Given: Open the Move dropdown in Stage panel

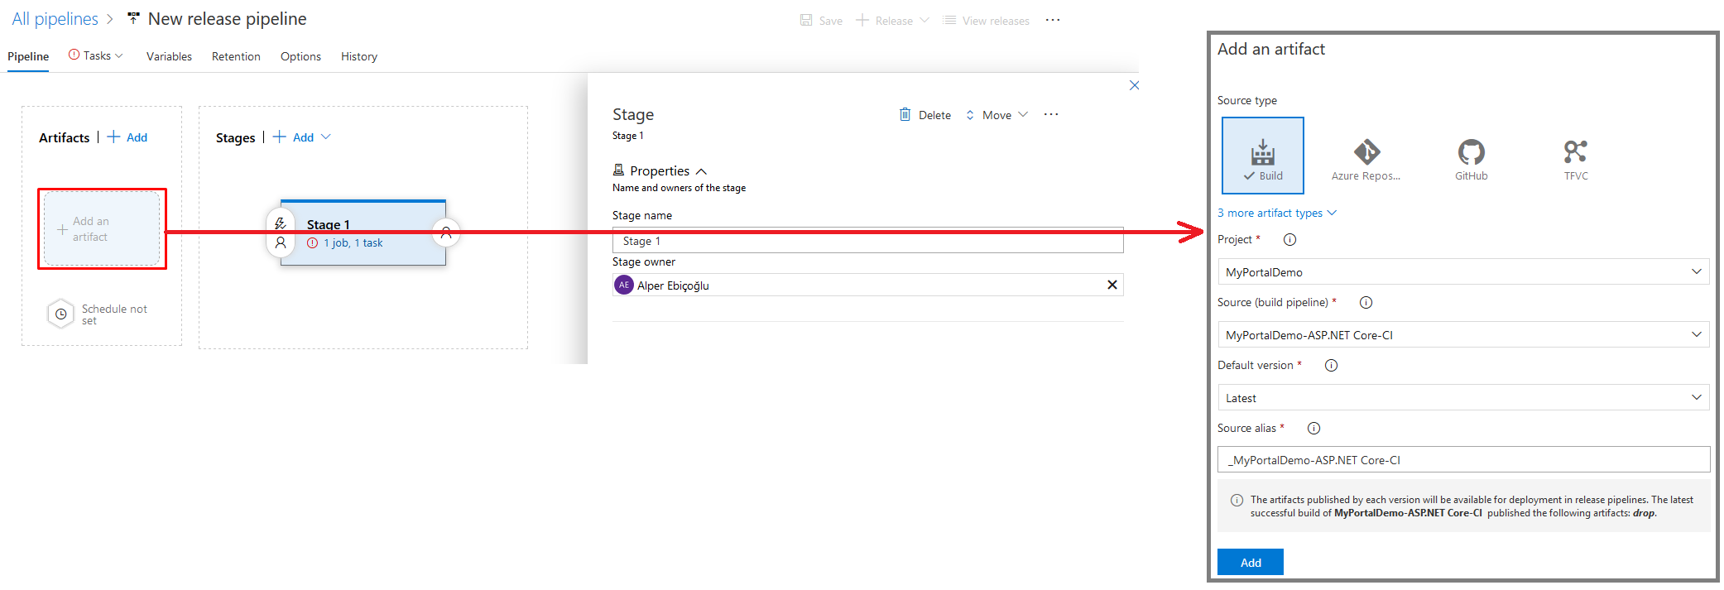Looking at the screenshot, I should tap(997, 115).
